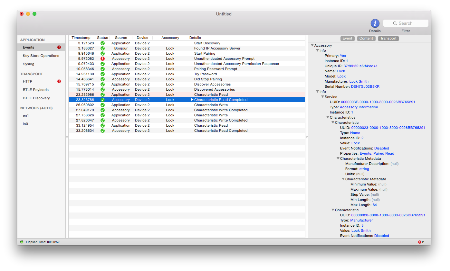
Task: Select the Characteristic Write row at 27.758626
Action: (x=187, y=115)
